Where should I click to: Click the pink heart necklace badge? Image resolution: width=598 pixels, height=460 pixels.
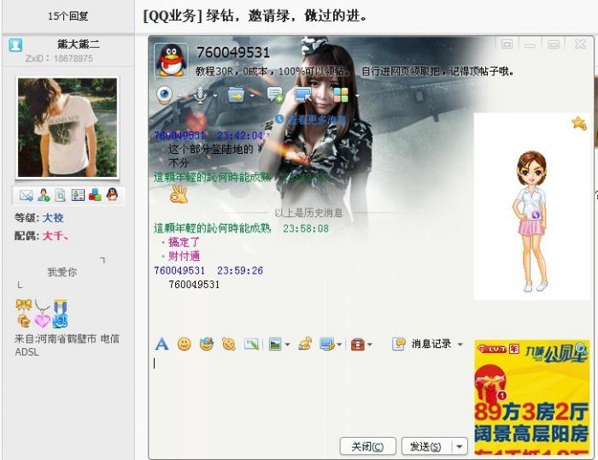click(42, 314)
